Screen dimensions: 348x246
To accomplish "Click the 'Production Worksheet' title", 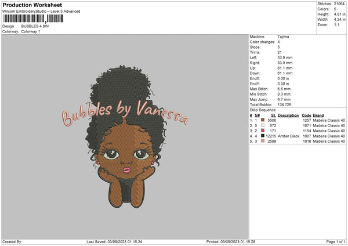I will 32,5.
